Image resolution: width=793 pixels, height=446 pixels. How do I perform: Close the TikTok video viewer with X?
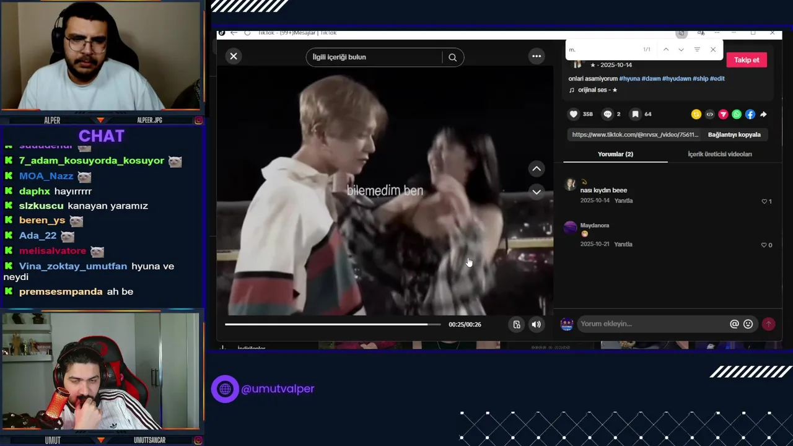[x=234, y=56]
